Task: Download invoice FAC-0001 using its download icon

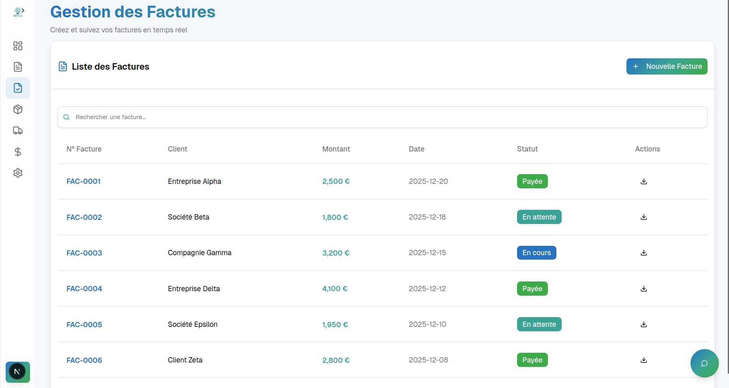Action: 643,181
